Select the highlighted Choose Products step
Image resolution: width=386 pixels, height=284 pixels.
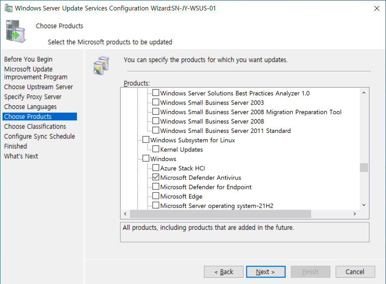[x=40, y=117]
